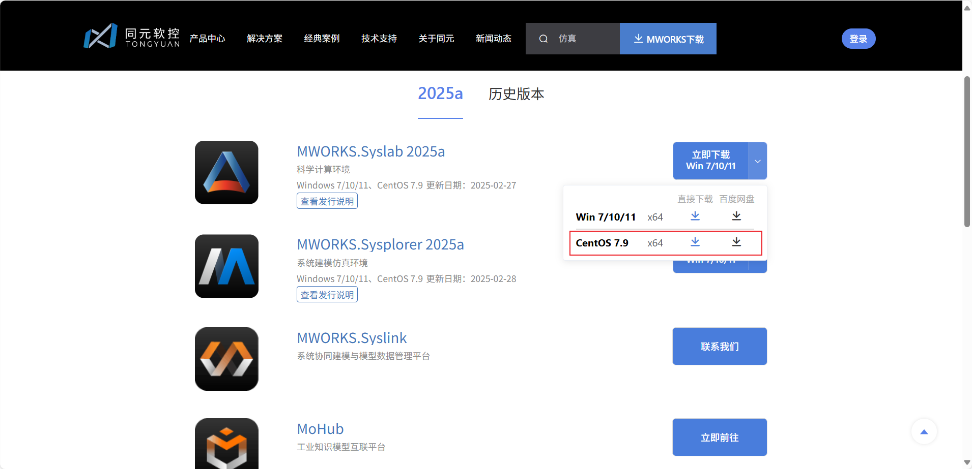
Task: Expand the Syslab download options dropdown arrow
Action: (758, 161)
